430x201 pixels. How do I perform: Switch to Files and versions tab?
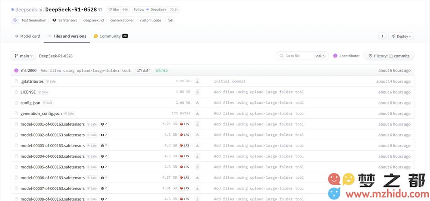pos(67,36)
